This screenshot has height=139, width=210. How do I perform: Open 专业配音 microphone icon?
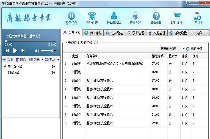pyautogui.click(x=136, y=16)
